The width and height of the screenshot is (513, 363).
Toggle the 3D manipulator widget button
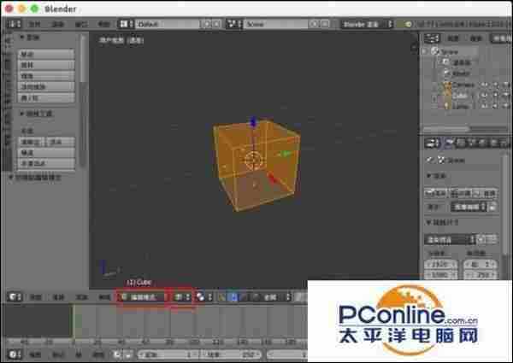(222, 297)
